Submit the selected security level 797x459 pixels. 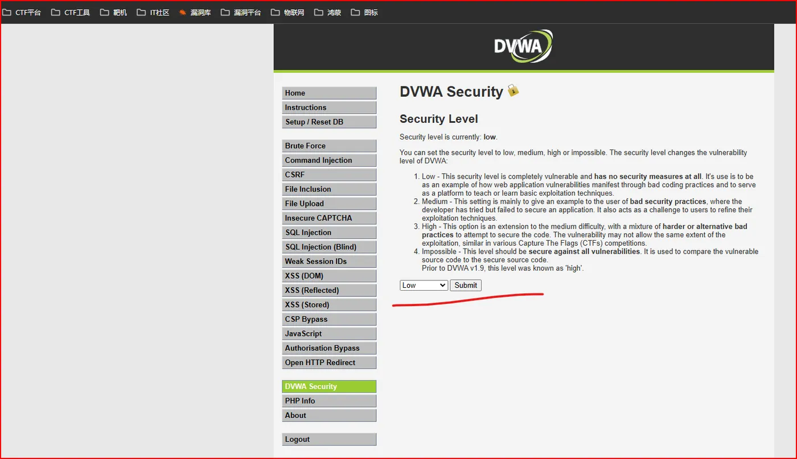(466, 286)
